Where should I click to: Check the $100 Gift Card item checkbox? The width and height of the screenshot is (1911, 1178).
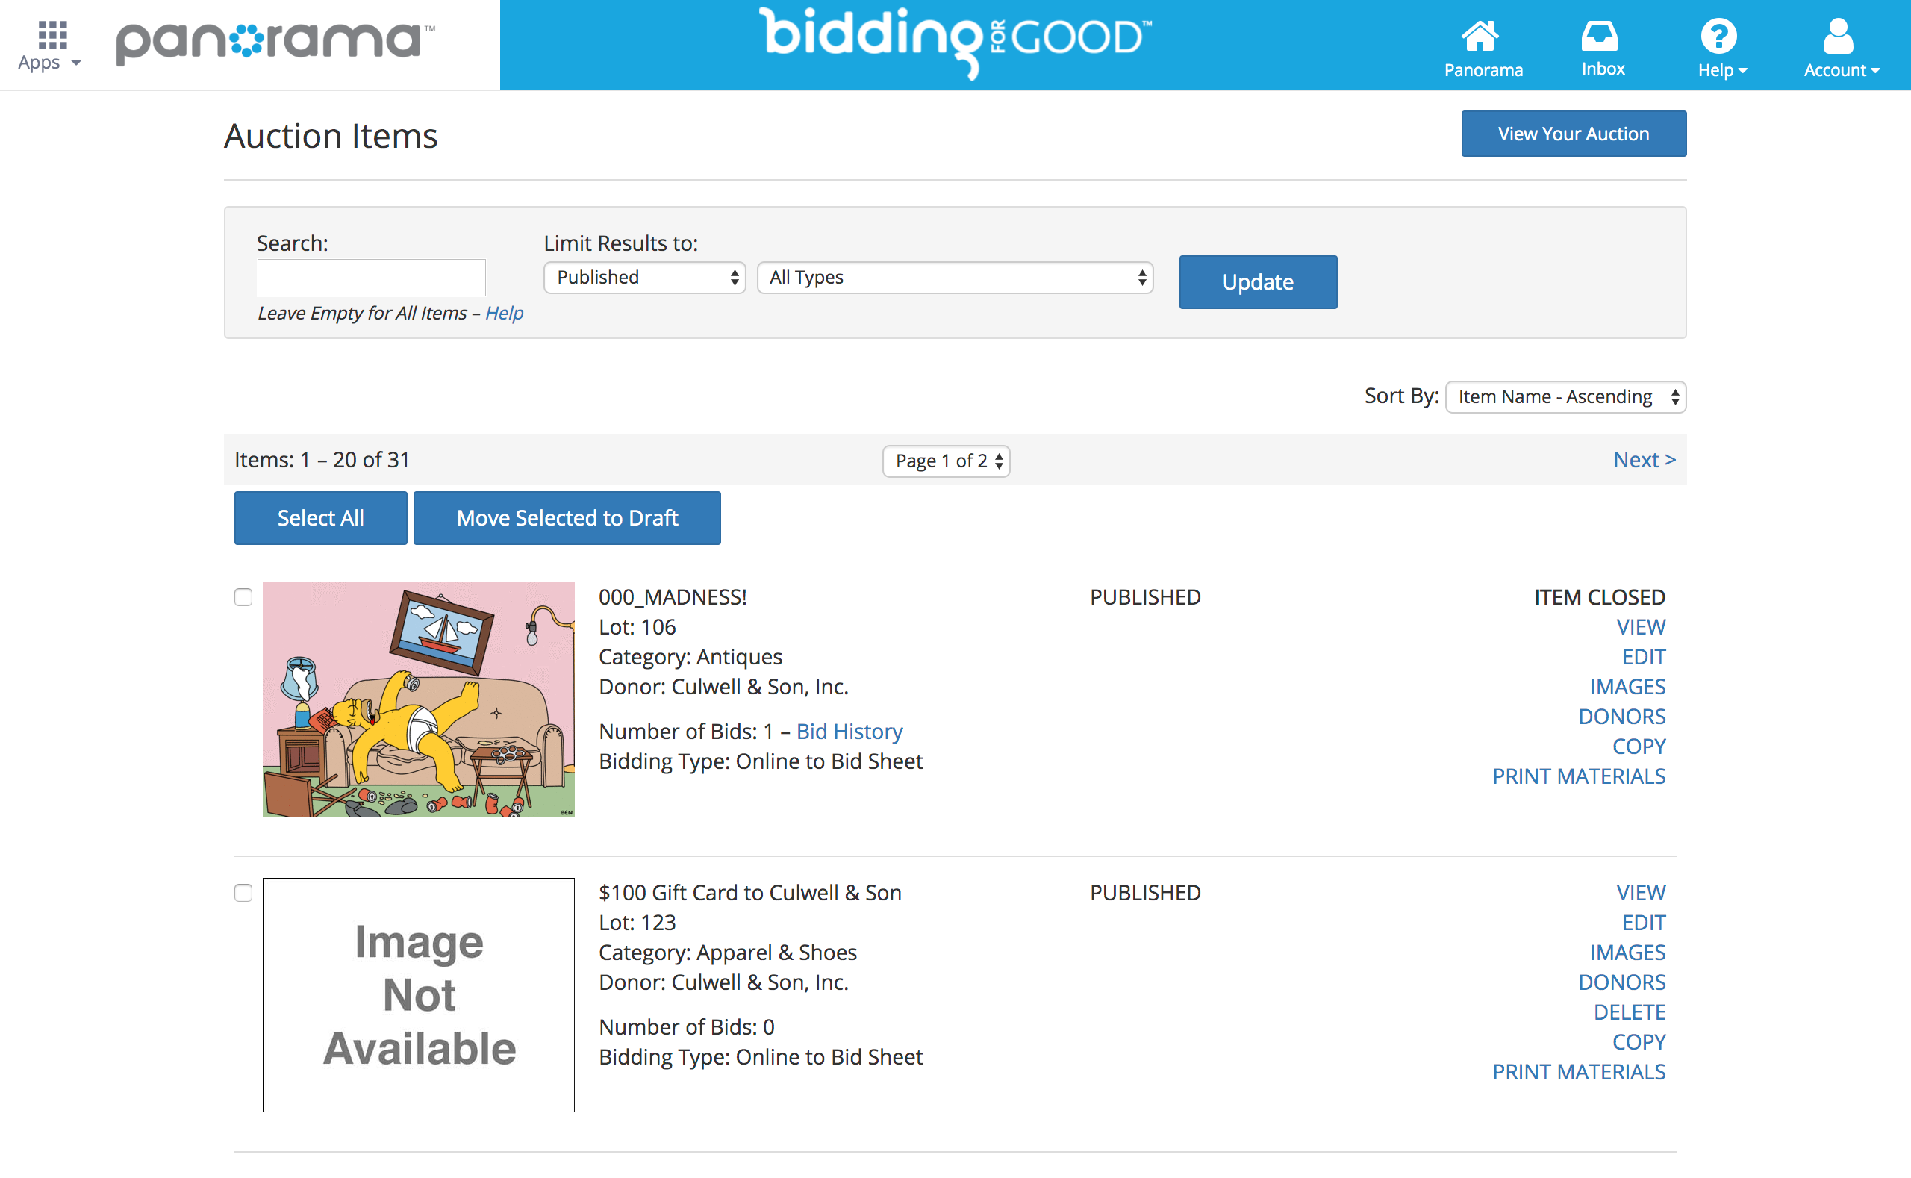243,893
